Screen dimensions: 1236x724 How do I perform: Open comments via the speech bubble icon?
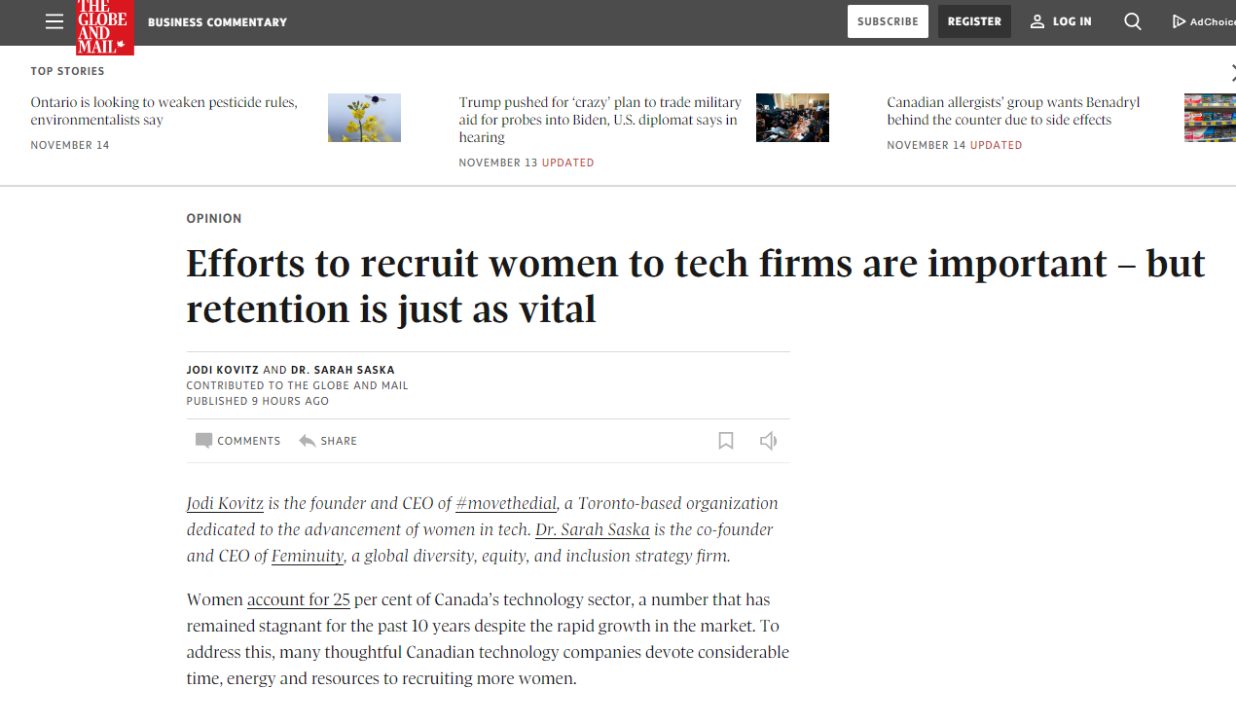204,440
